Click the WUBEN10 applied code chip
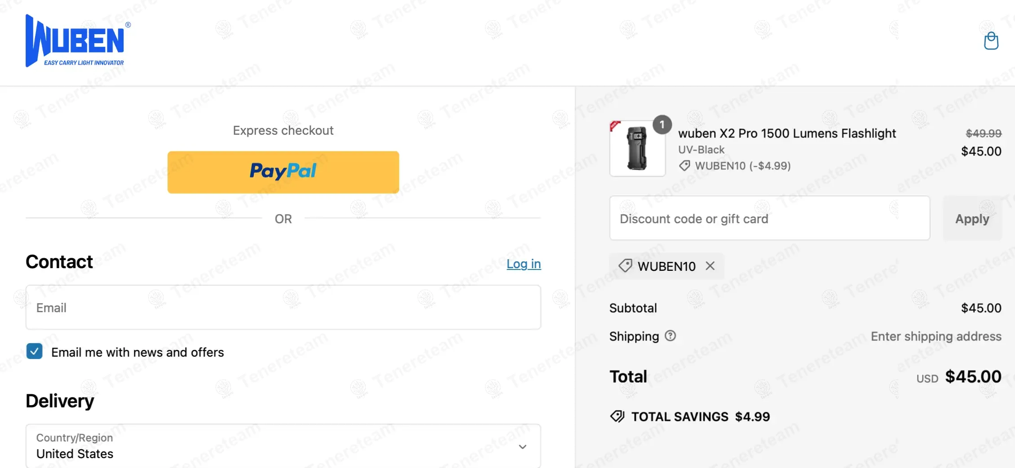Image resolution: width=1015 pixels, height=468 pixels. (666, 266)
